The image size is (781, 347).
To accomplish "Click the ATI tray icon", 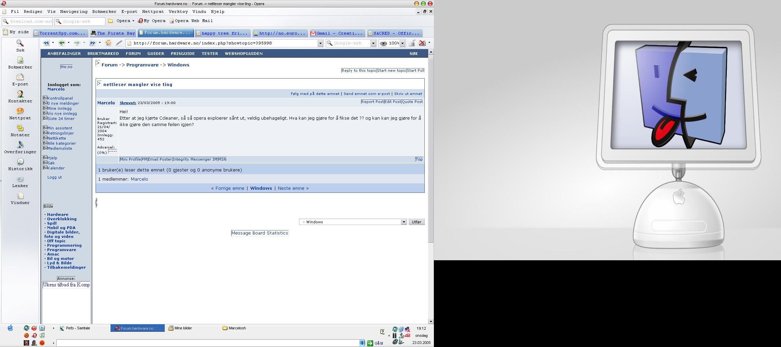I will click(407, 335).
